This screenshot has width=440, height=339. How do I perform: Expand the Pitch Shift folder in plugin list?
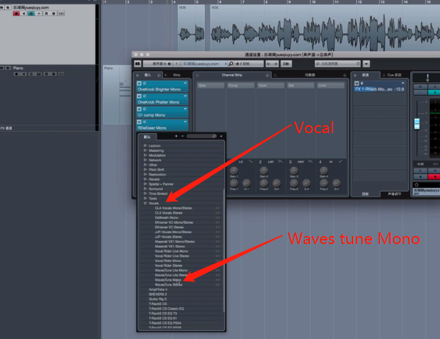pos(145,170)
